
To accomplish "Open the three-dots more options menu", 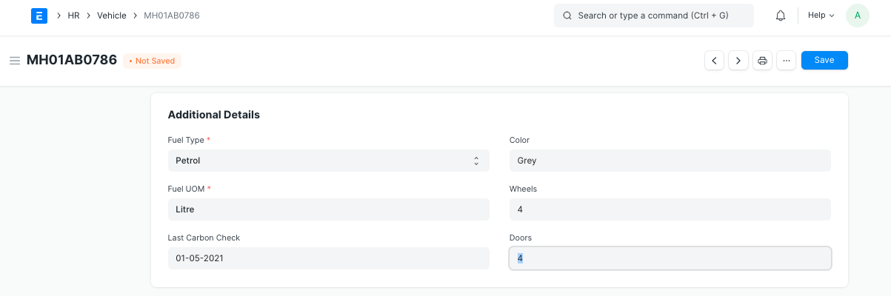I will pyautogui.click(x=786, y=61).
